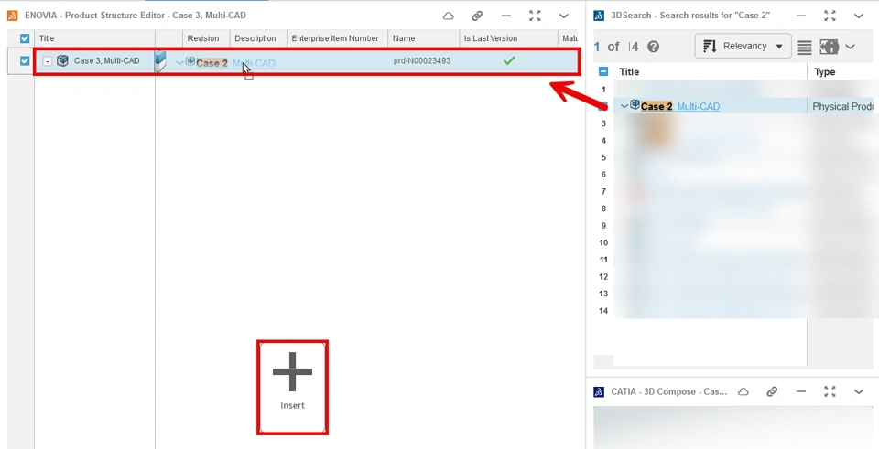Open the CATIA 3D Compose widget chevron menu
The height and width of the screenshot is (449, 879).
(x=859, y=392)
